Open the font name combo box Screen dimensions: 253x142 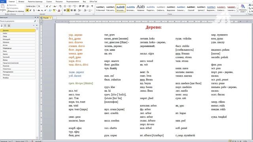click(32, 6)
